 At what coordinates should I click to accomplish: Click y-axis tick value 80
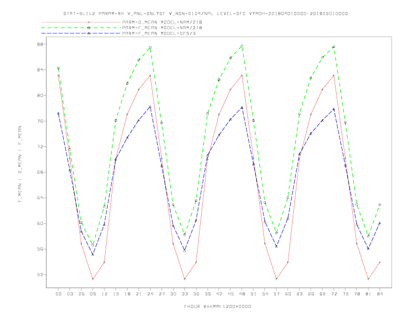[x=40, y=95]
